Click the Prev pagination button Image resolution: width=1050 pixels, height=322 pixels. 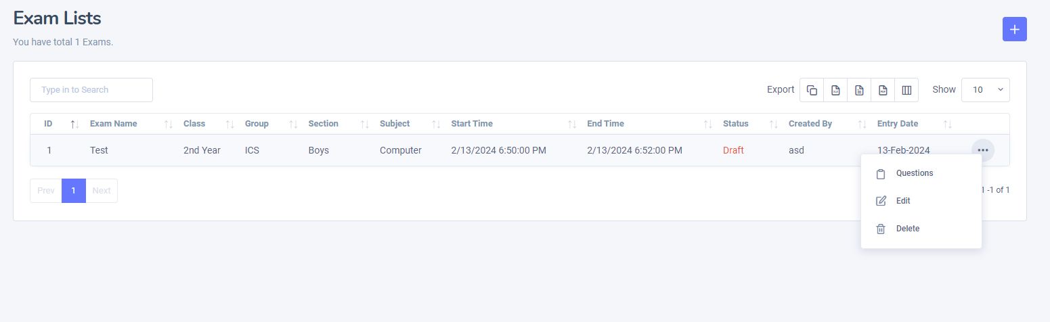[x=46, y=191]
